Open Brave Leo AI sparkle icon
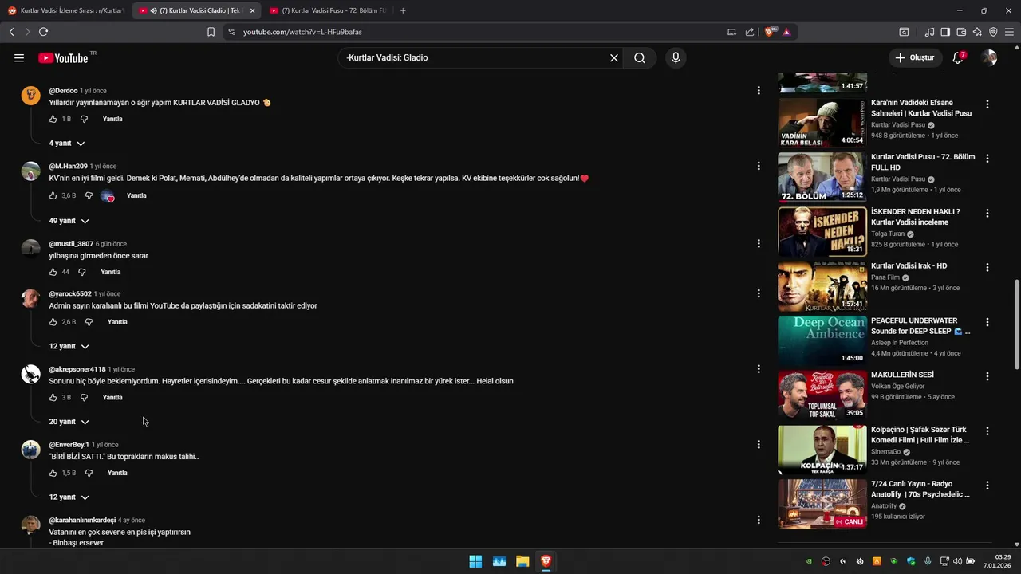 tap(977, 32)
